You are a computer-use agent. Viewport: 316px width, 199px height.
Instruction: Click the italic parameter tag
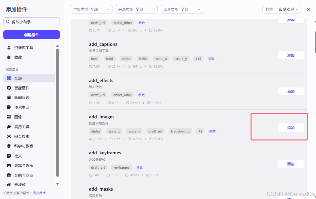click(143, 59)
